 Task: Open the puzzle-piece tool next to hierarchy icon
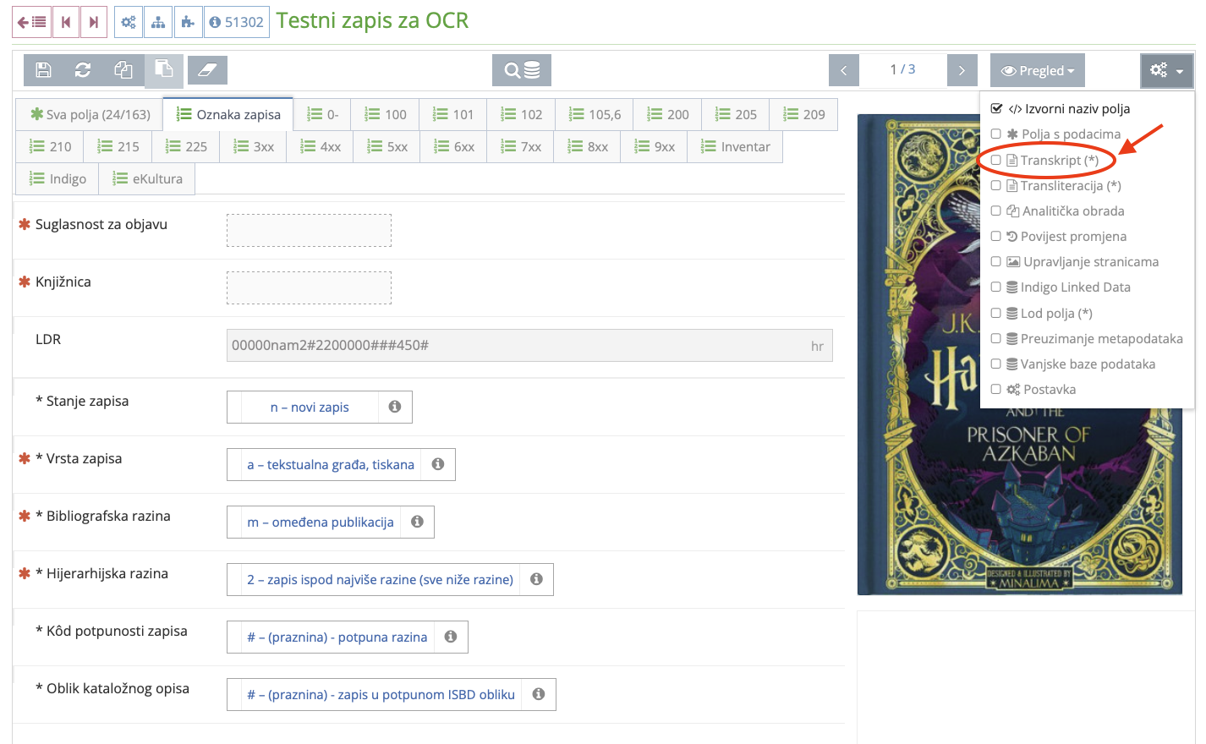188,23
